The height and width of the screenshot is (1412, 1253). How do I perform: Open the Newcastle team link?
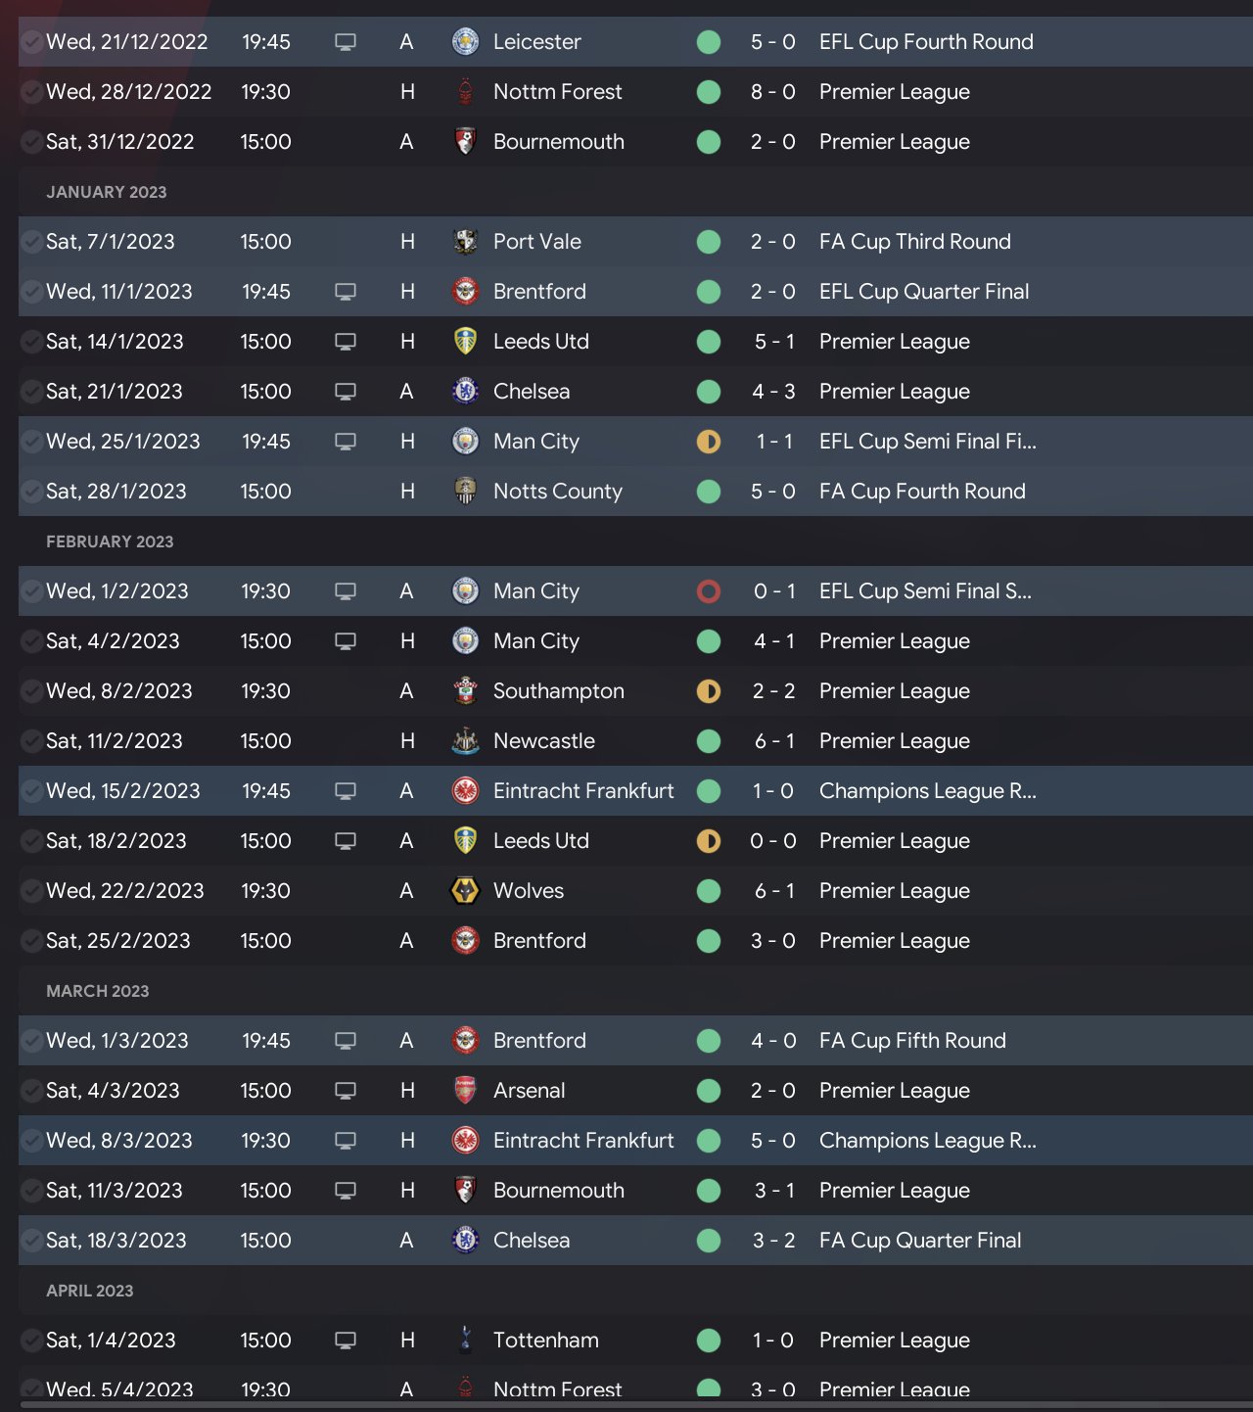tap(543, 741)
